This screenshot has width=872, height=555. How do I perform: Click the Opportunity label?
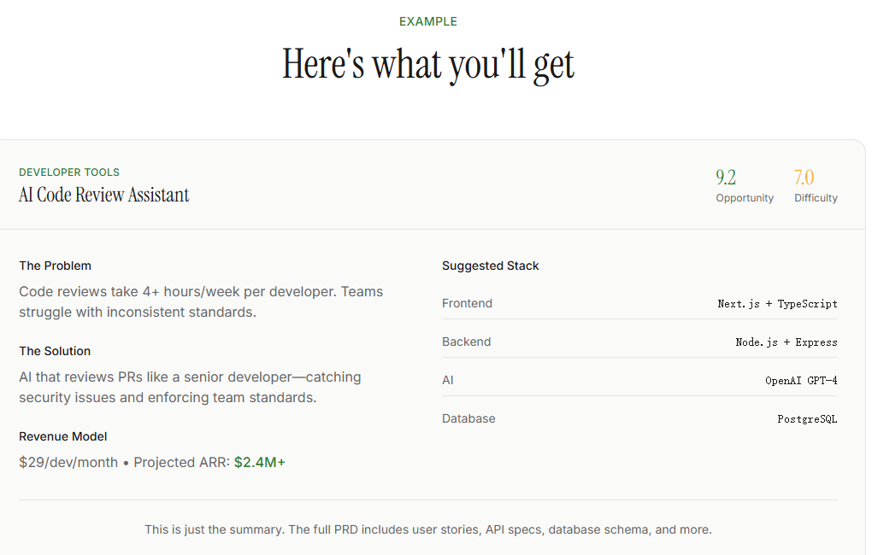[745, 198]
